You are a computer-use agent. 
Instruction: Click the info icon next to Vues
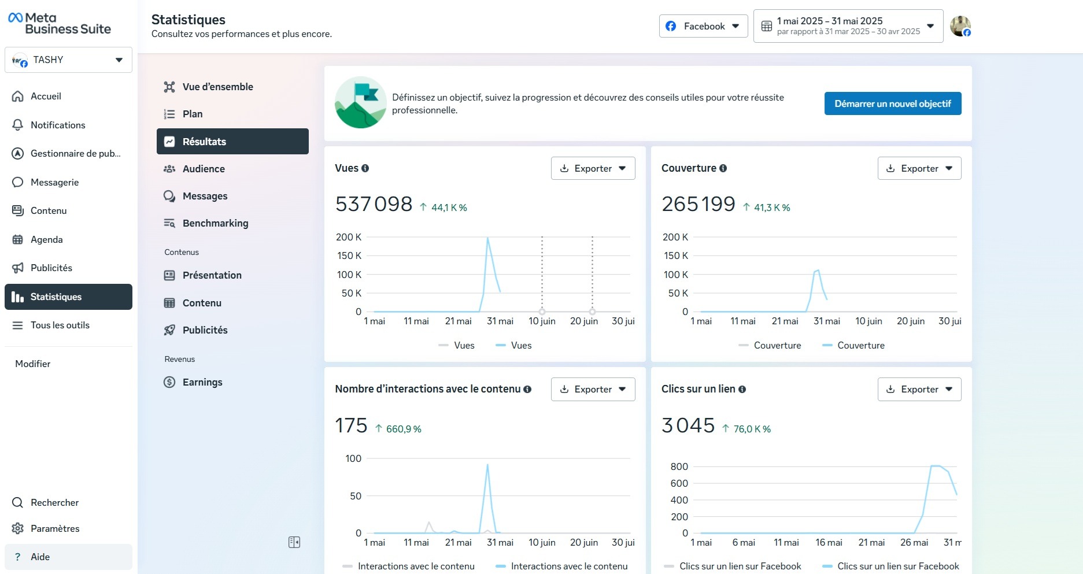365,168
